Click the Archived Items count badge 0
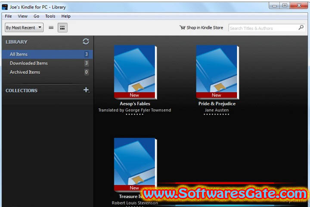 [87, 72]
